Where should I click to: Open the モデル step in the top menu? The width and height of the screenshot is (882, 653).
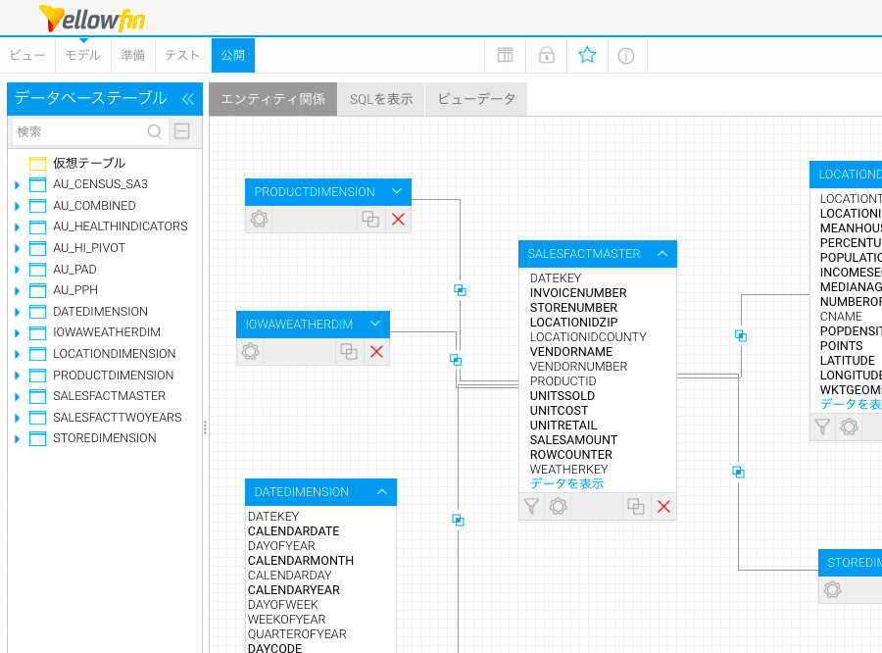(82, 55)
